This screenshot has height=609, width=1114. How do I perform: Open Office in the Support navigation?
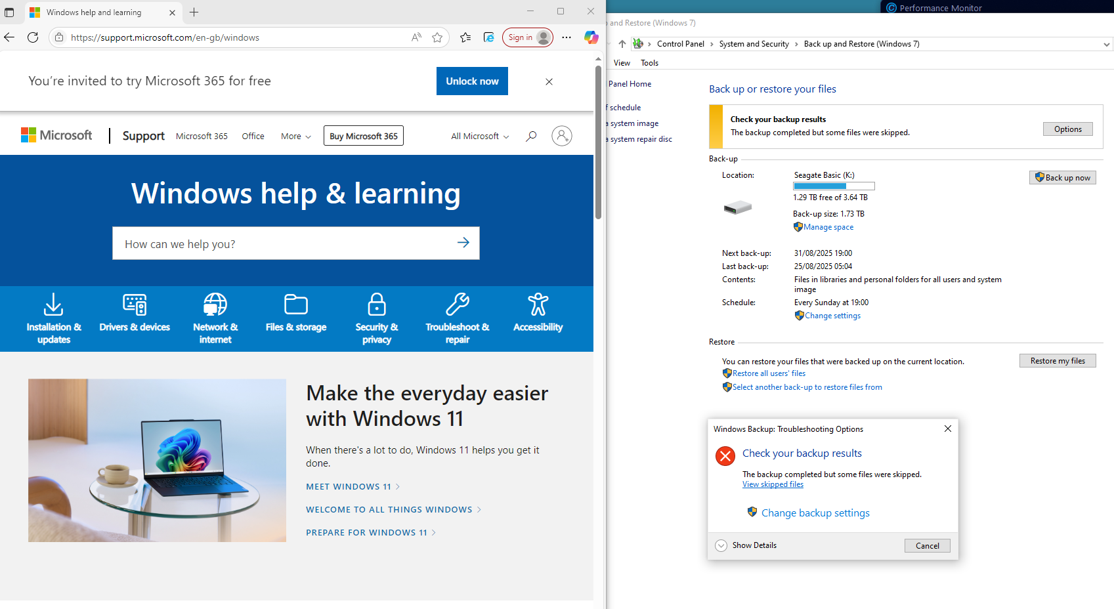pyautogui.click(x=253, y=136)
